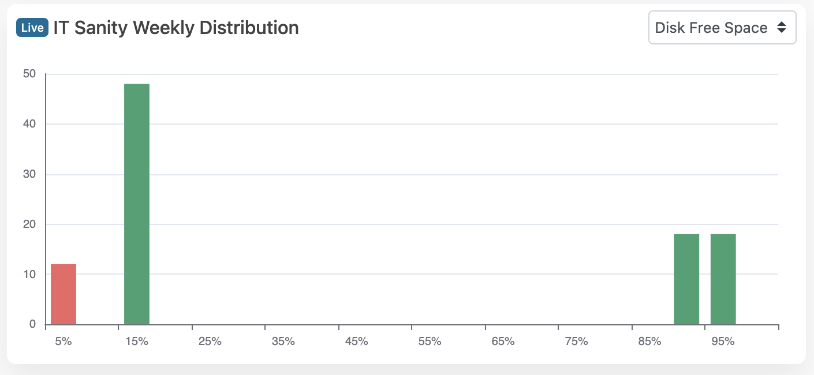Click the green bar between 85% and 95%
The width and height of the screenshot is (814, 375).
[x=686, y=279]
